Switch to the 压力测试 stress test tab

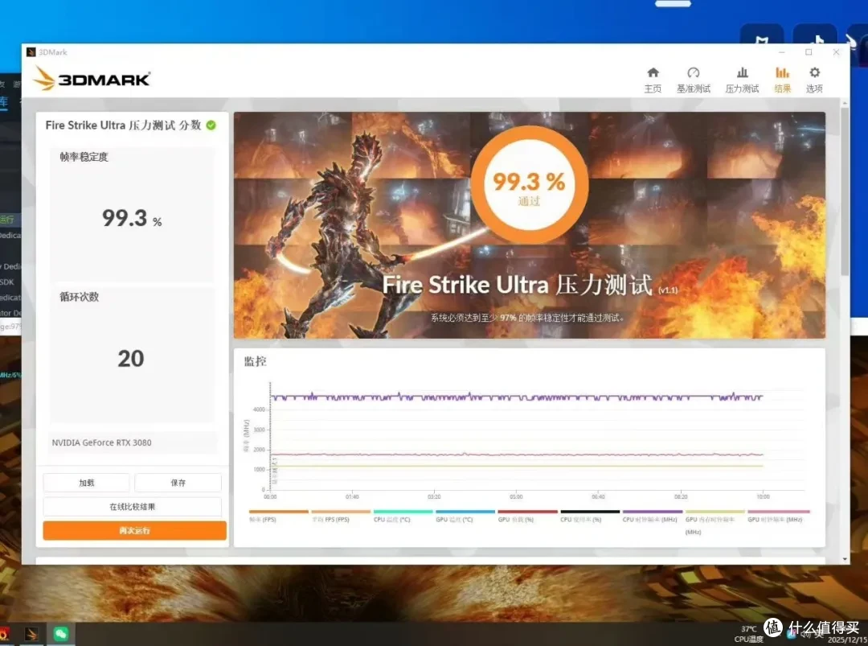[742, 80]
